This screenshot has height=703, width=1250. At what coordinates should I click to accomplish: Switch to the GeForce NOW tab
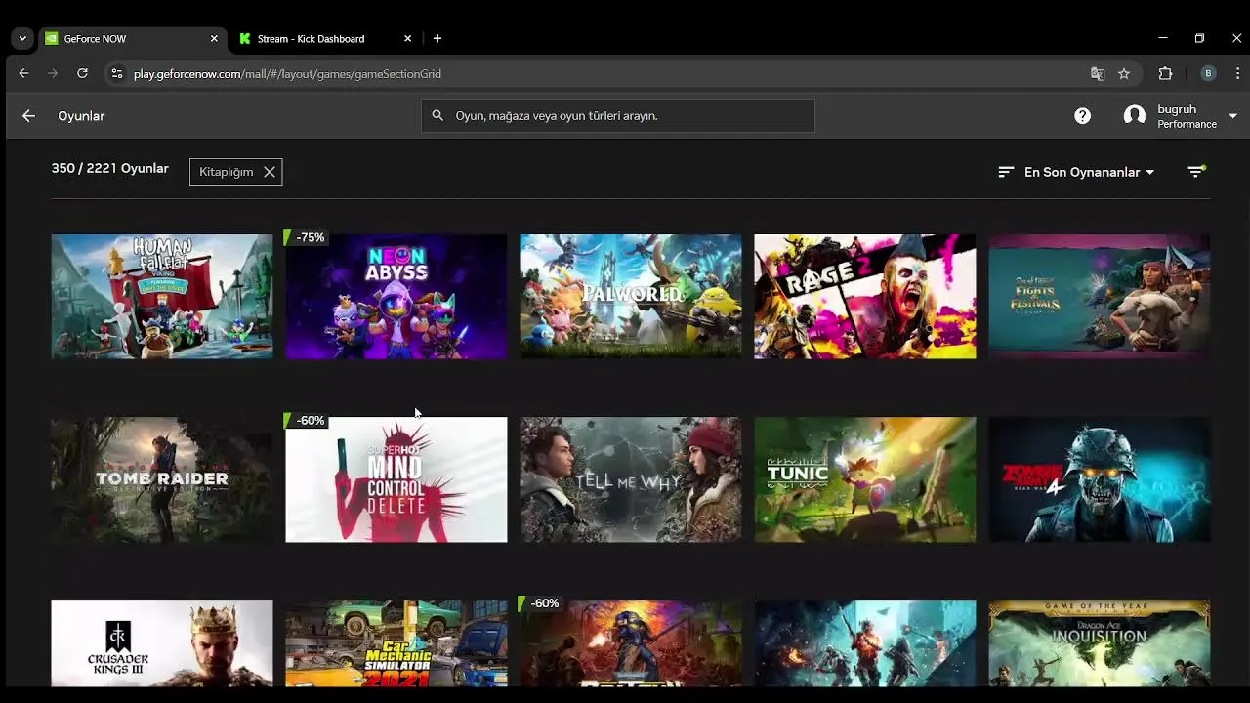coord(132,38)
